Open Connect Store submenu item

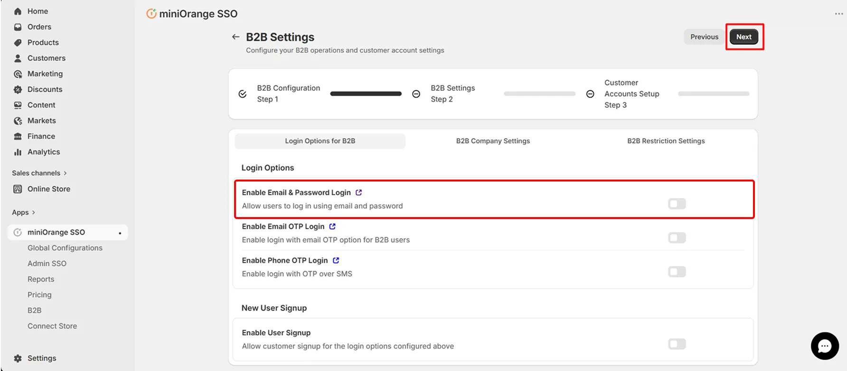tap(52, 326)
